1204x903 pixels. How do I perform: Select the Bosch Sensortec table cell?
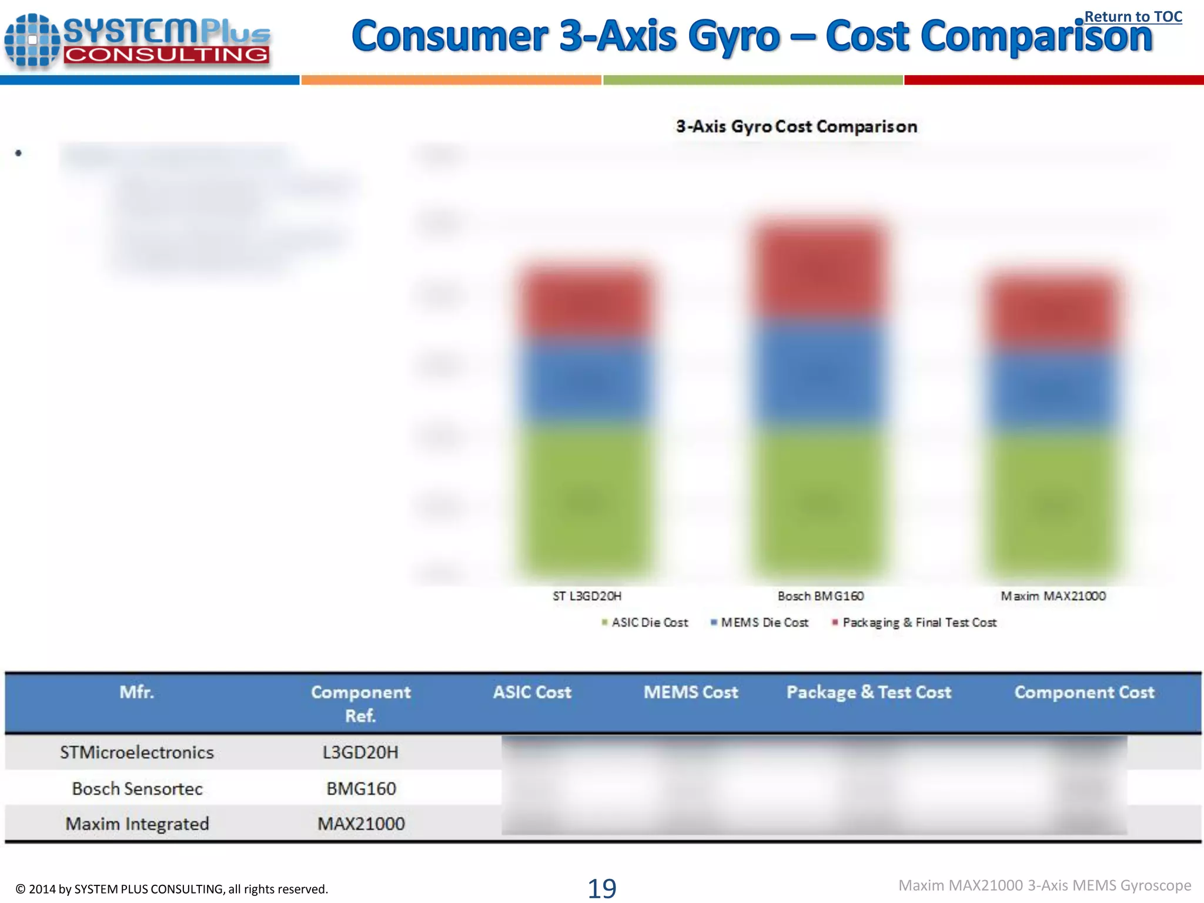[x=137, y=788]
